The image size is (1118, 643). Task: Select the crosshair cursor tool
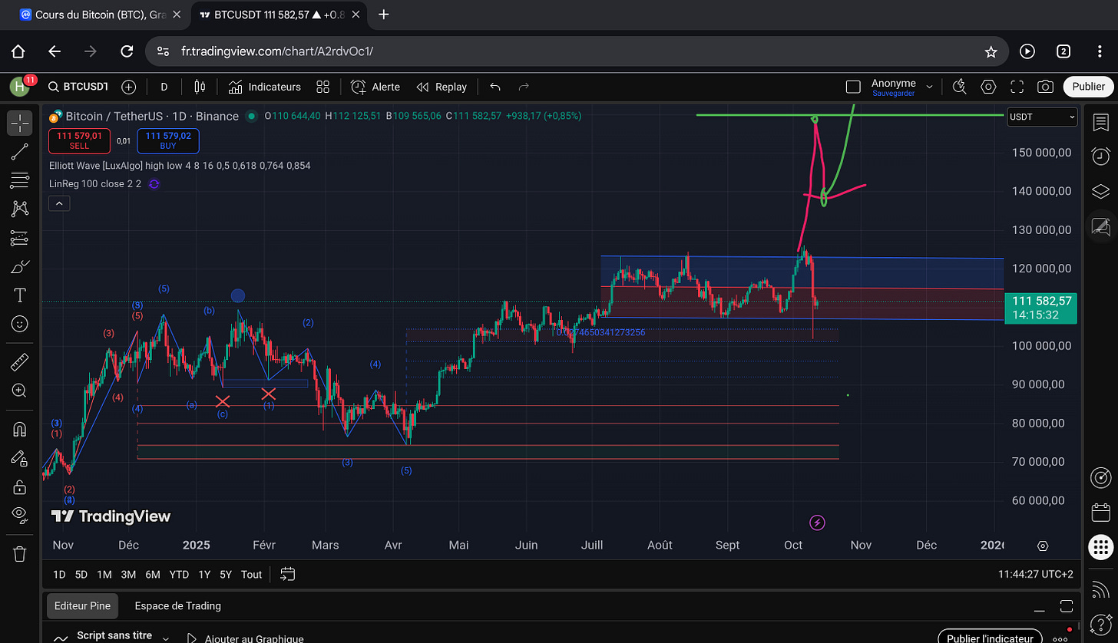tap(20, 123)
